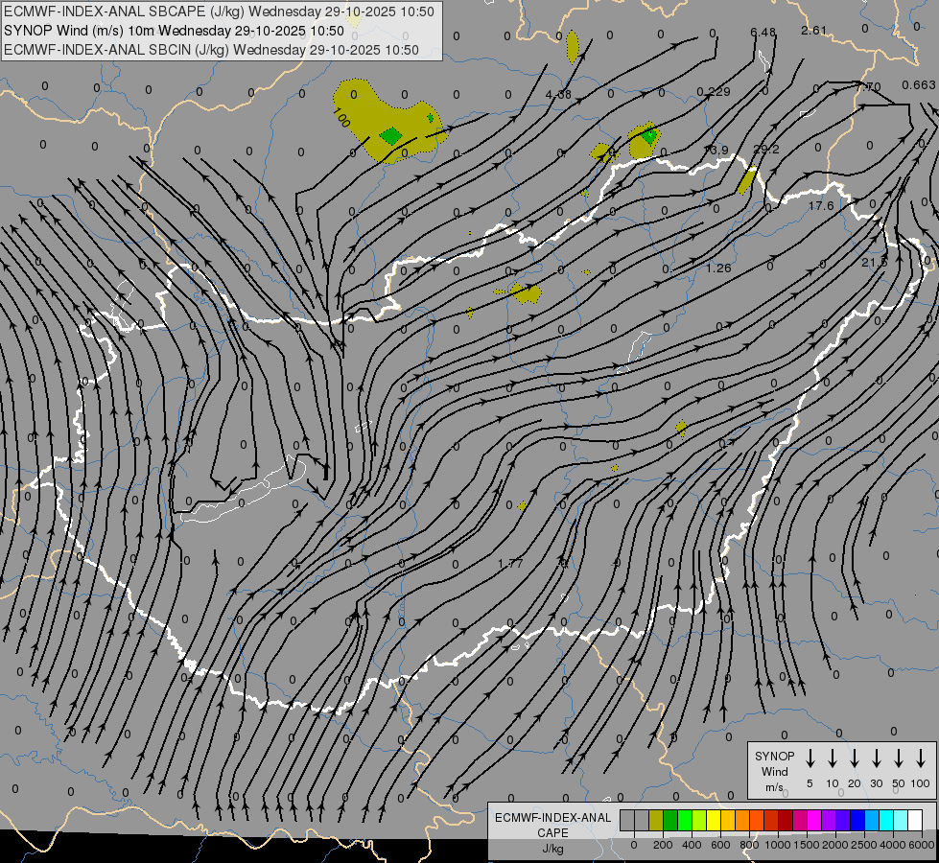The height and width of the screenshot is (863, 939).
Task: Click the 'SYNOP' label in the wind legend
Action: tap(774, 757)
